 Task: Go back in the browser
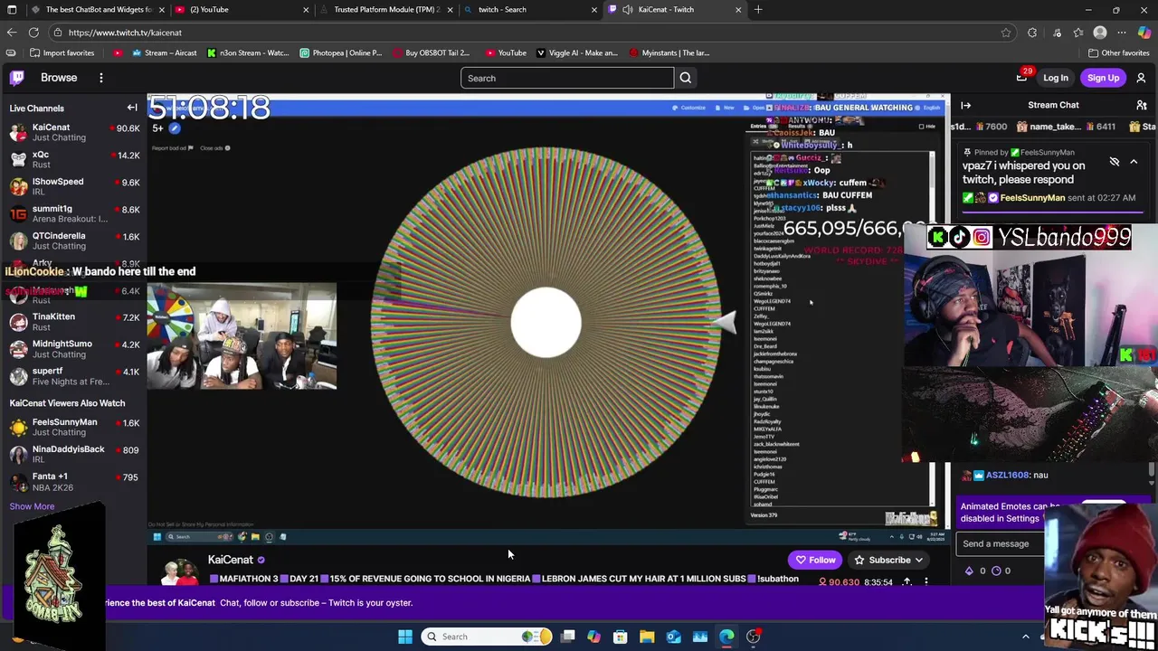pos(12,33)
